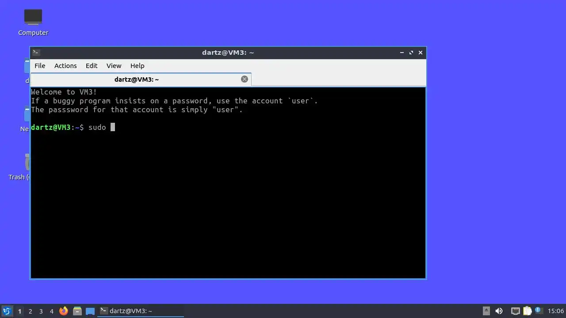Minimize the terminal window
The image size is (566, 318).
[402, 52]
